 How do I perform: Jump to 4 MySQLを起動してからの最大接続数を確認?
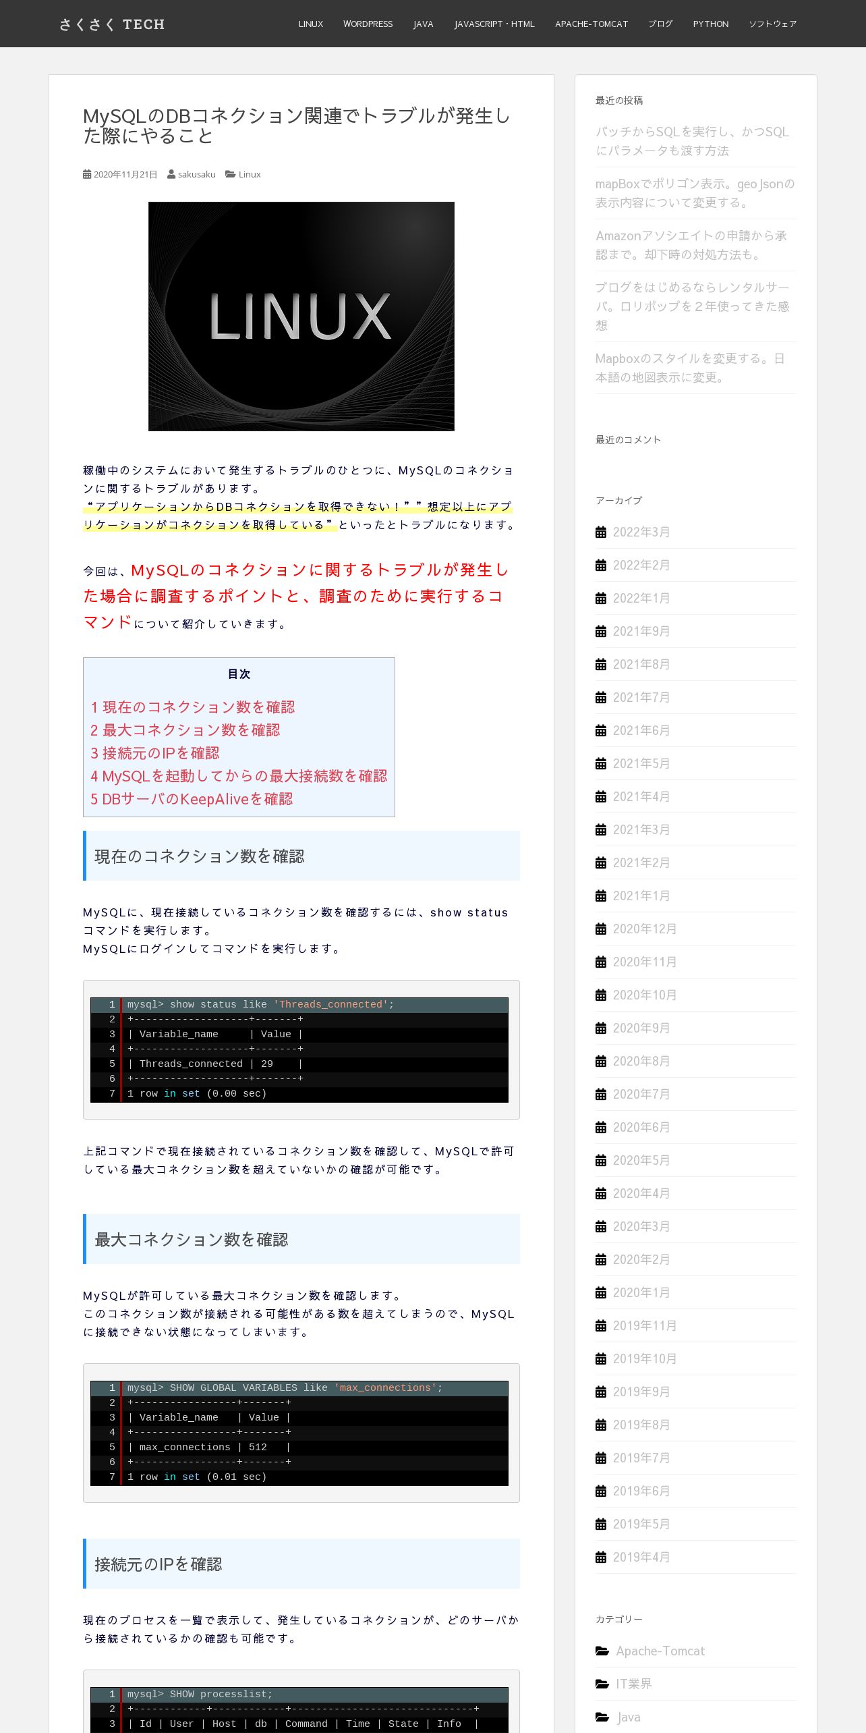pyautogui.click(x=239, y=776)
